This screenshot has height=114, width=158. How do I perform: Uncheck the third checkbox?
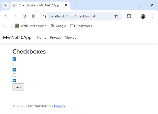14,70
